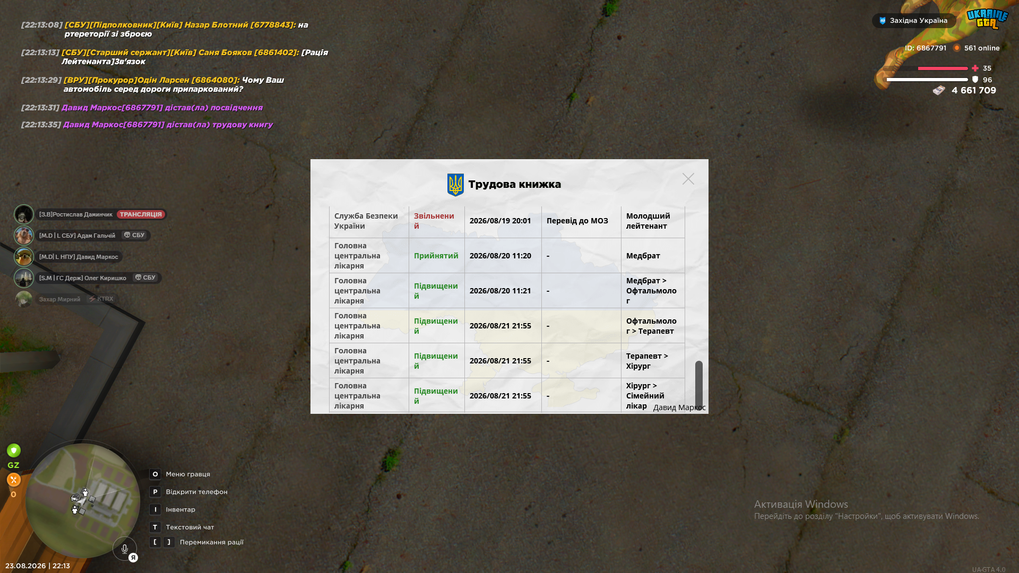Image resolution: width=1019 pixels, height=573 pixels.
Task: Open the Інвентар hint
Action: (180, 509)
